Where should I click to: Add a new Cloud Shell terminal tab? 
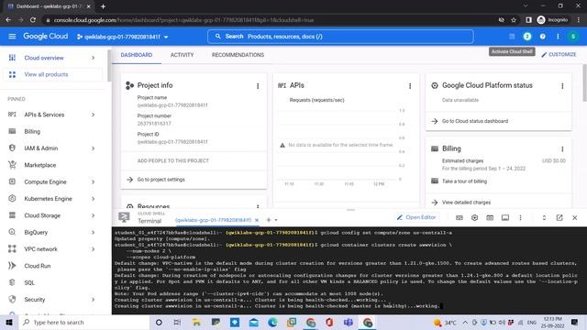[x=269, y=220]
